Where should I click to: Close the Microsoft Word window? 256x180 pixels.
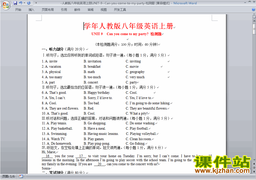tap(254, 2)
